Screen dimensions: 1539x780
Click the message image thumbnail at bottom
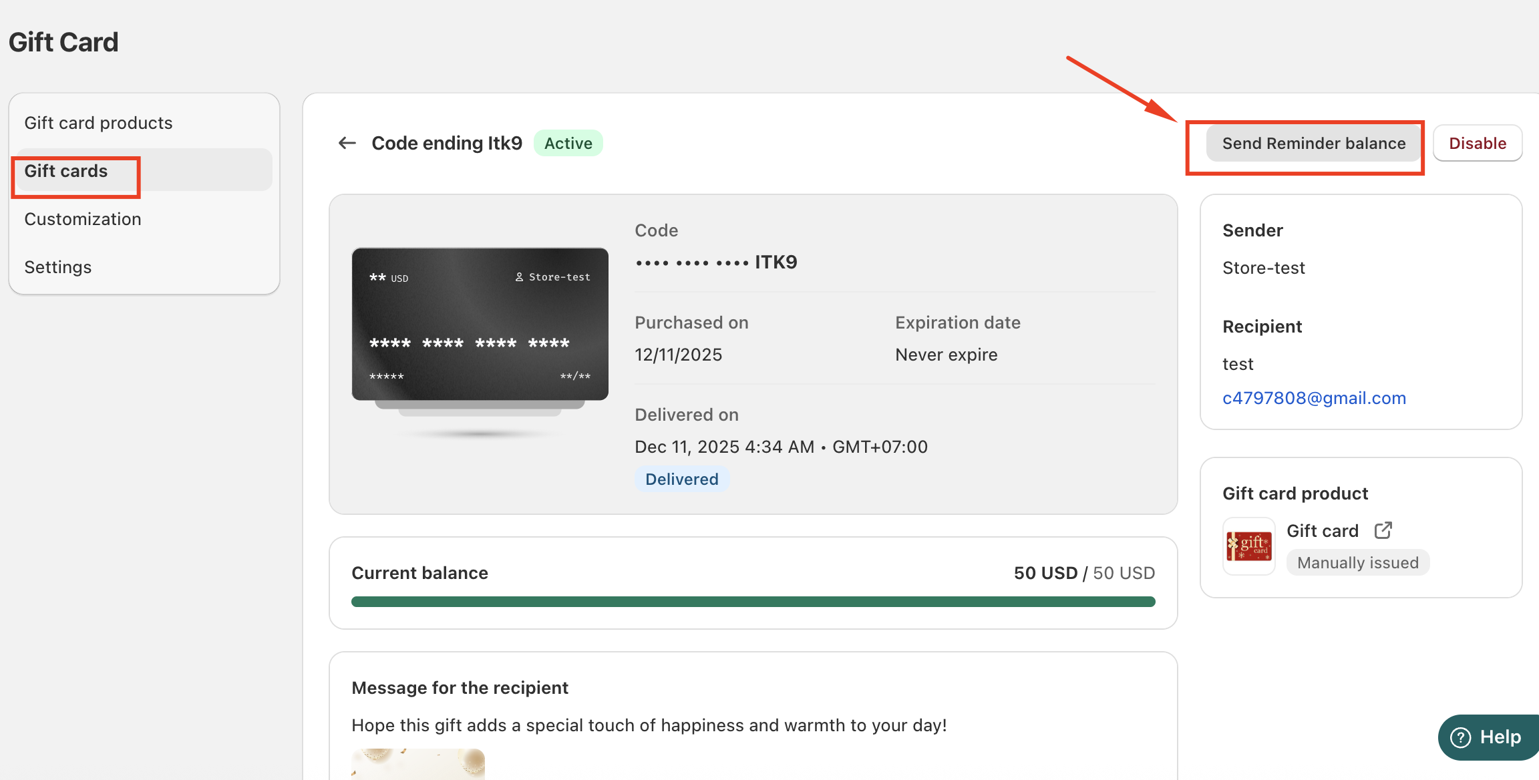tap(418, 763)
